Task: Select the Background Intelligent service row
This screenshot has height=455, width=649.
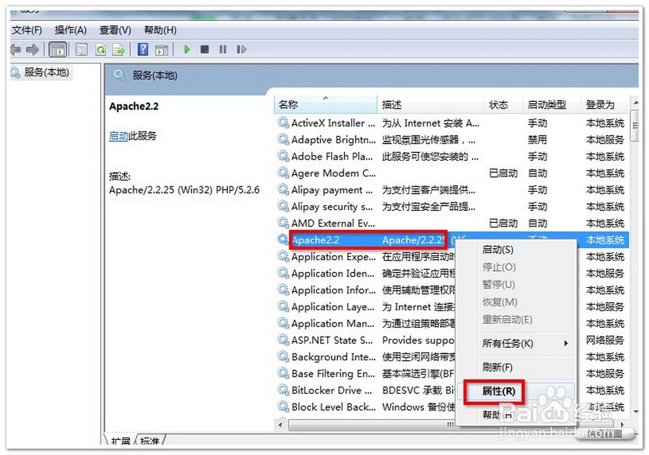Action: [451, 357]
